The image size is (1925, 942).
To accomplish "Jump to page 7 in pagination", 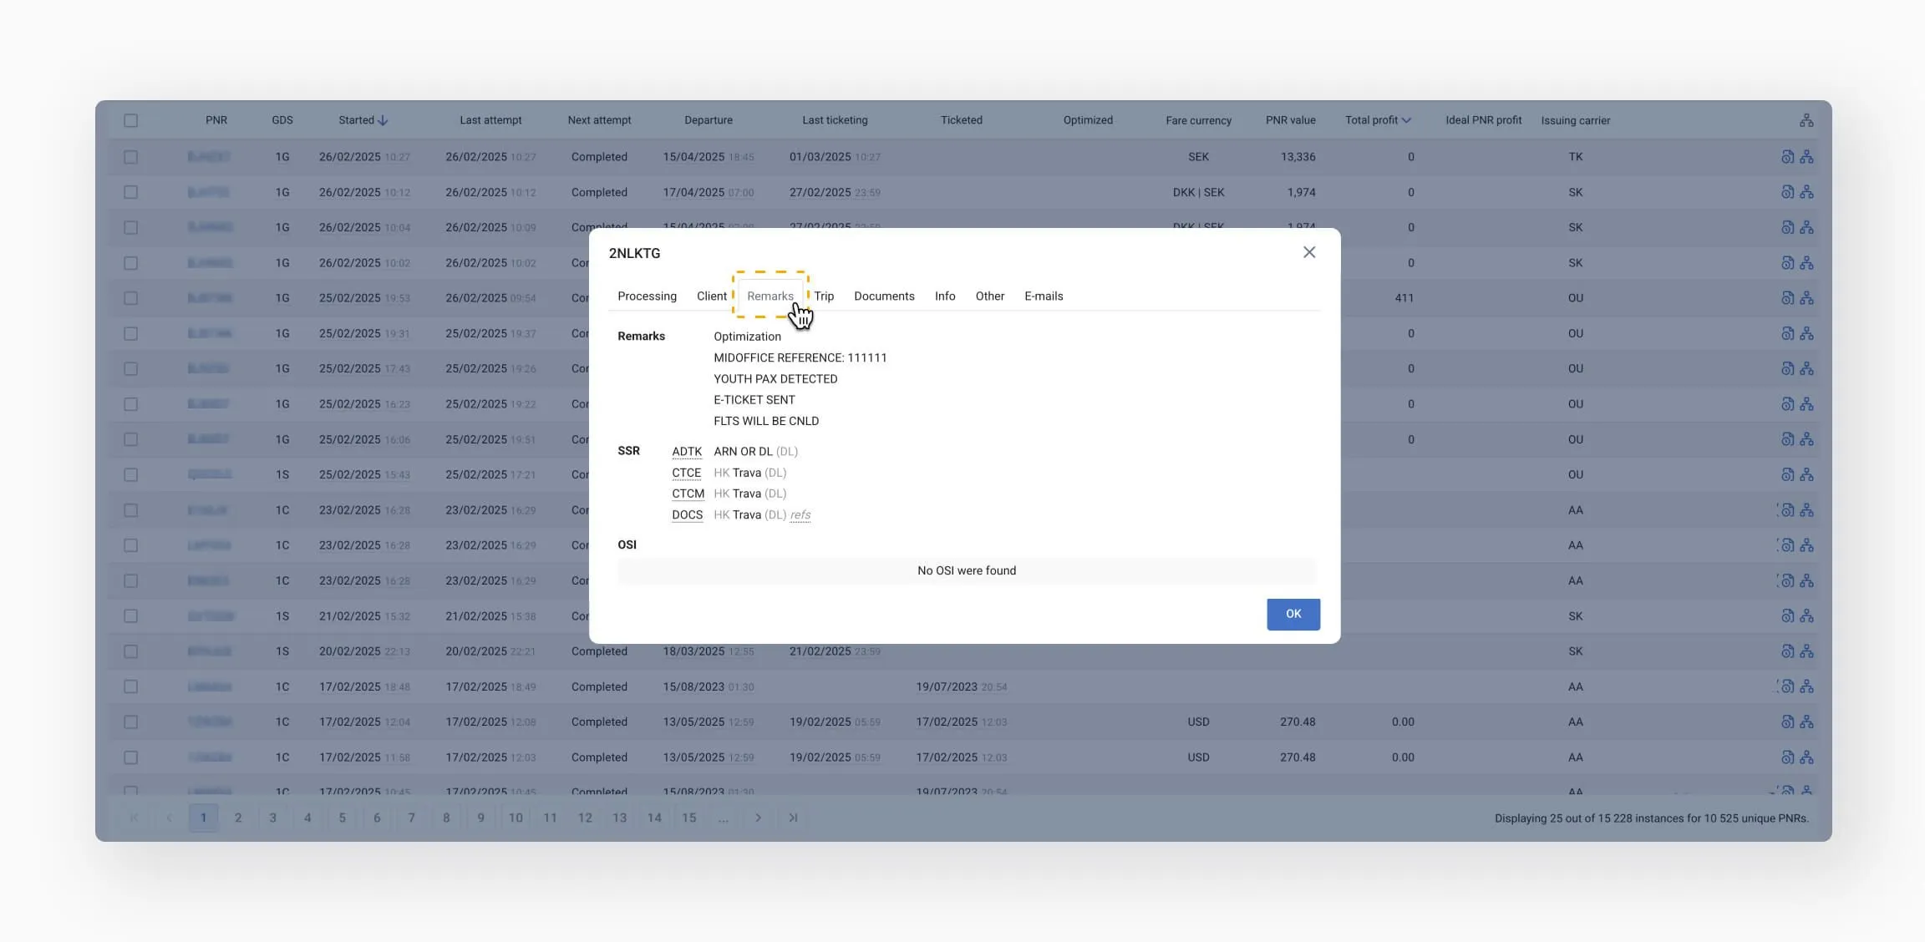I will click(x=411, y=818).
